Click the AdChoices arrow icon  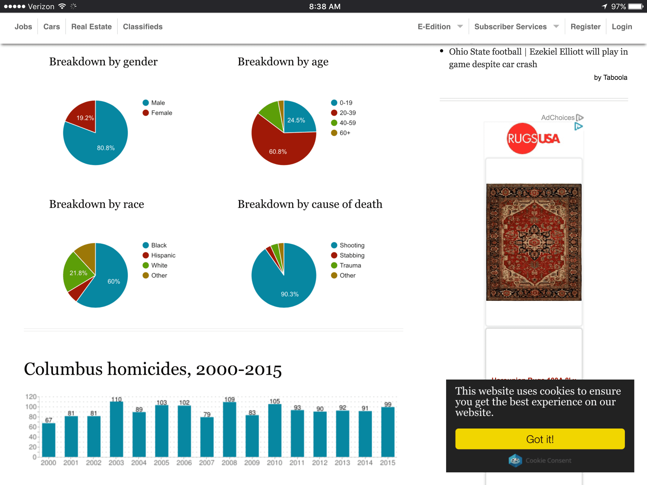(x=580, y=117)
